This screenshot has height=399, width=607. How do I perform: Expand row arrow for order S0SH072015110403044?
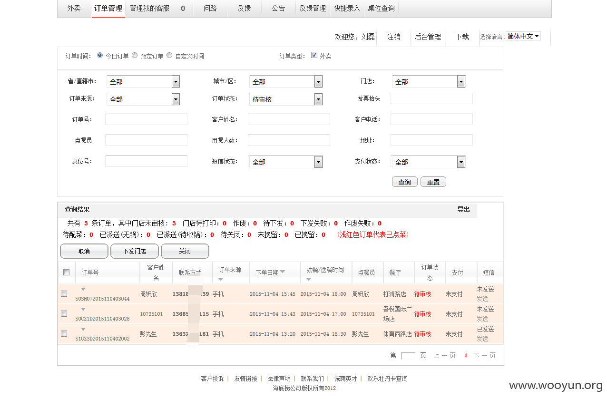click(83, 289)
